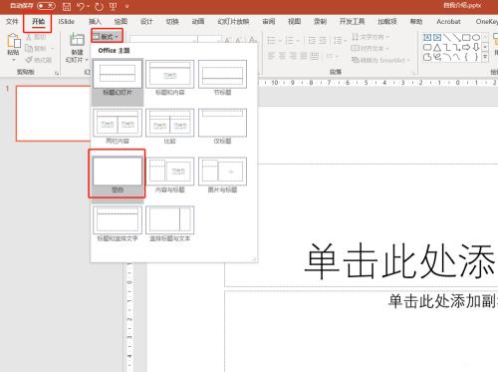Viewport: 498px width, 372px height.
Task: Click the New Slide icon
Action: (x=77, y=40)
